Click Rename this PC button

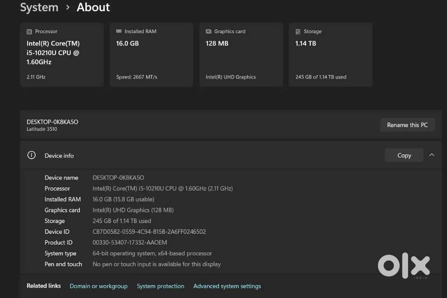coord(407,125)
